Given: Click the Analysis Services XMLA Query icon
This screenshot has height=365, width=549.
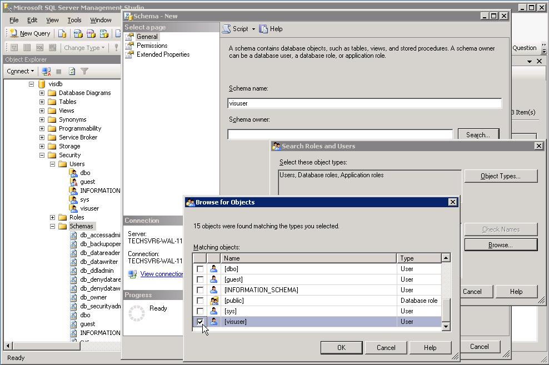Looking at the screenshot, I should pos(104,33).
